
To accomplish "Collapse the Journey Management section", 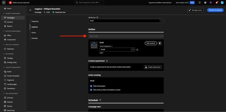I will (4, 14).
